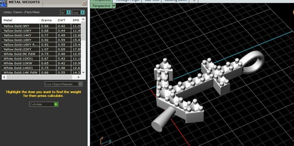Click metal list scroll-up arrow
Image resolution: width=294 pixels, height=146 pixels.
coord(83,19)
